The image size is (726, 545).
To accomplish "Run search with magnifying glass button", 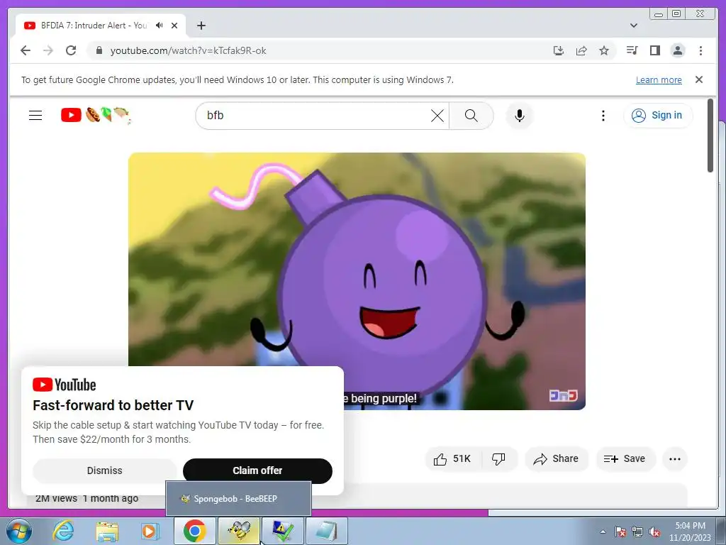I will tap(471, 116).
